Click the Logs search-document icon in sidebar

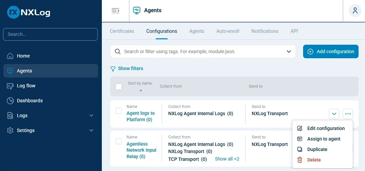pos(10,115)
